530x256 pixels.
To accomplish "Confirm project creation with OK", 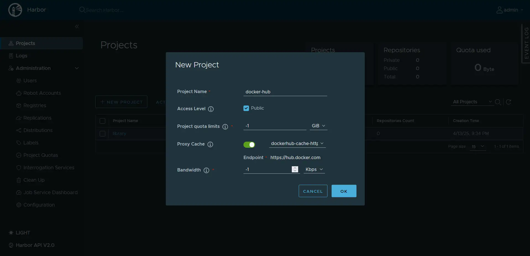I will point(343,191).
